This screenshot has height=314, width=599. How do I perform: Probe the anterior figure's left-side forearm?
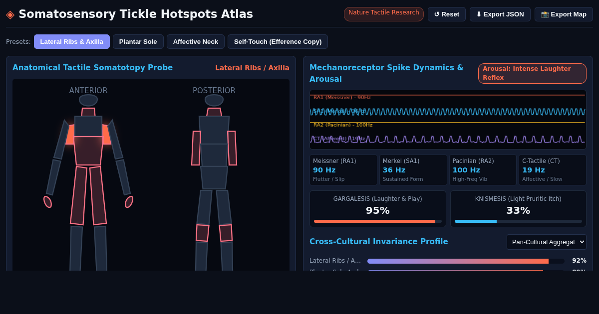(x=53, y=177)
